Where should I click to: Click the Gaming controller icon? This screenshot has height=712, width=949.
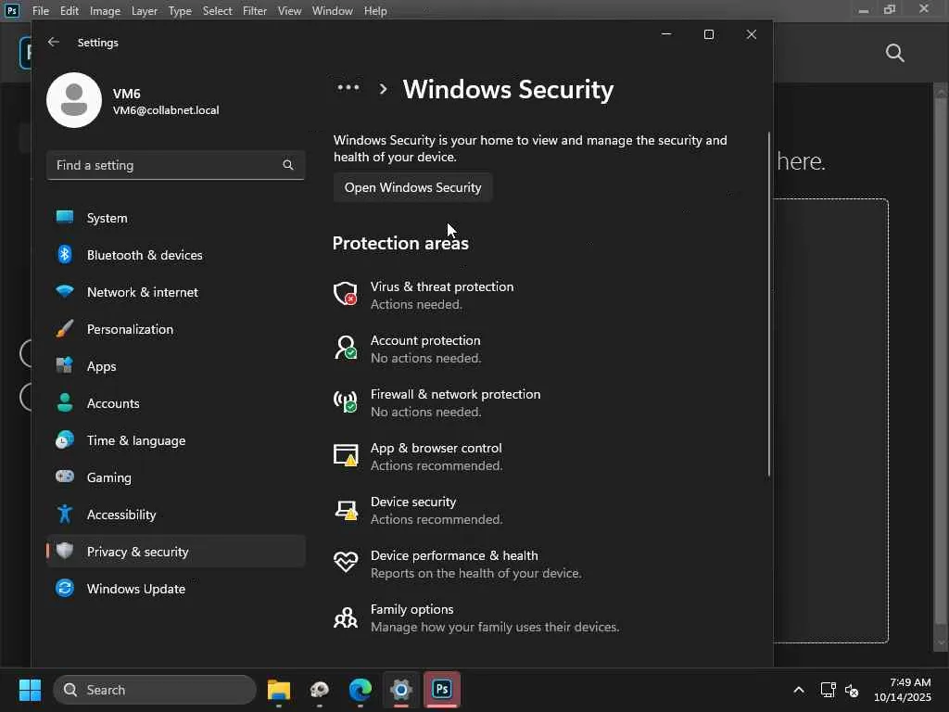pos(65,477)
